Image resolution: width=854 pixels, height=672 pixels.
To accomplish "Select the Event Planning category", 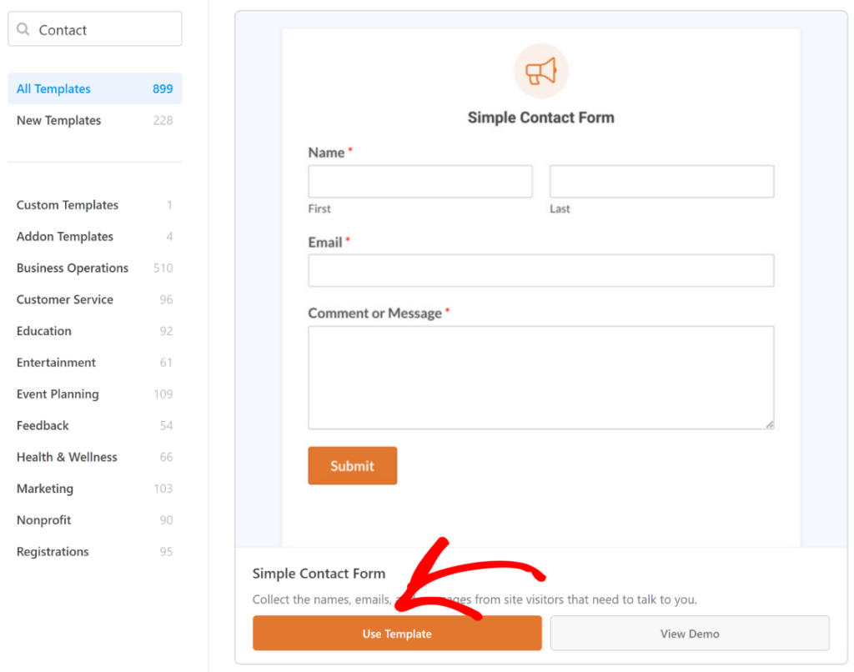I will point(57,394).
